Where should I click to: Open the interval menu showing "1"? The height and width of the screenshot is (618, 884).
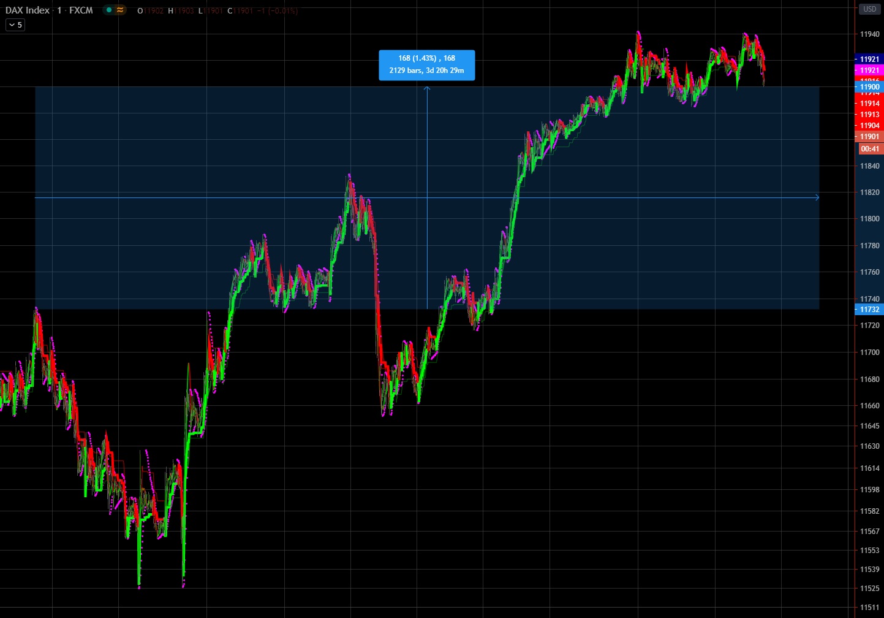(x=59, y=10)
